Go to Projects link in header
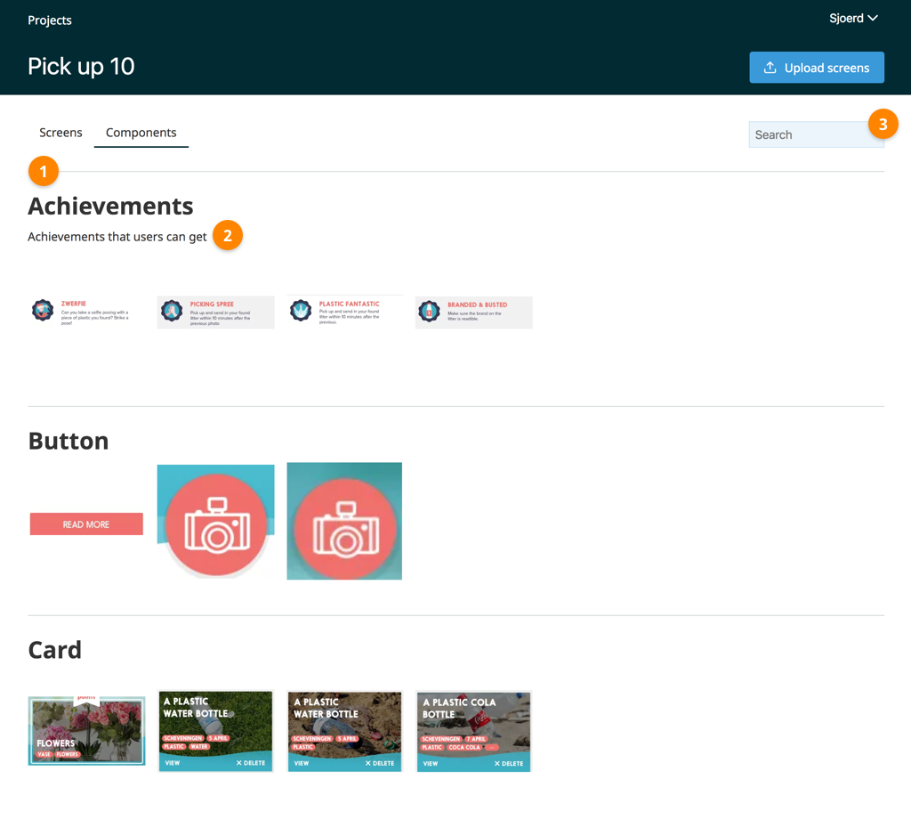The height and width of the screenshot is (828, 911). 50,20
